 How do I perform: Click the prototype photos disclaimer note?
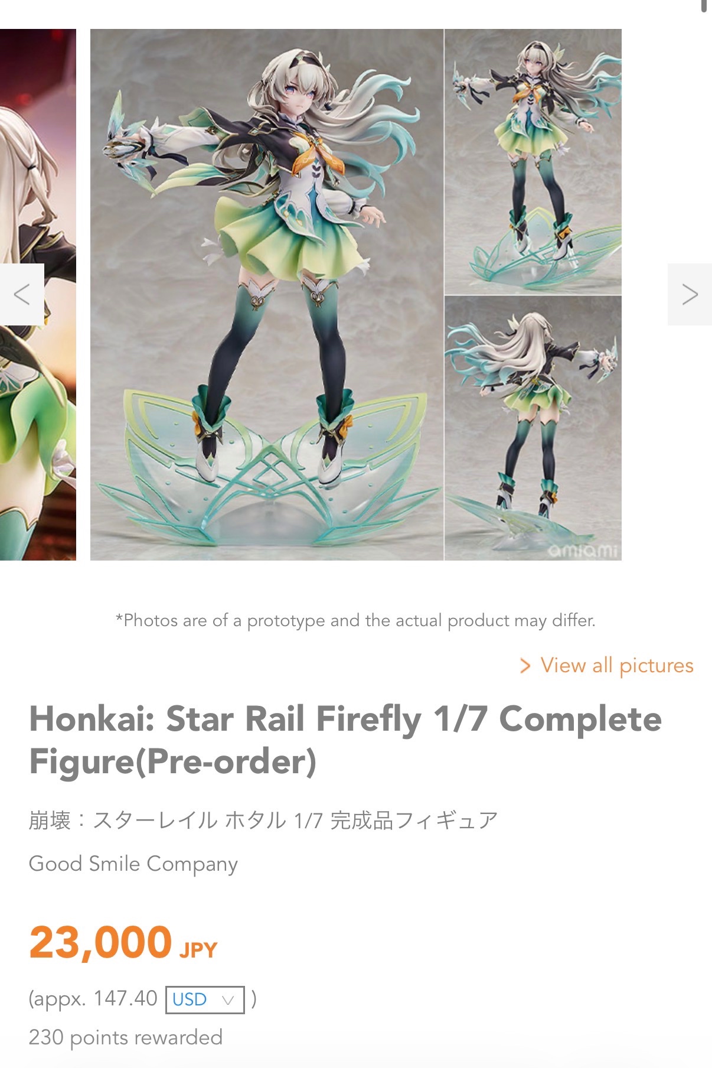pos(355,620)
